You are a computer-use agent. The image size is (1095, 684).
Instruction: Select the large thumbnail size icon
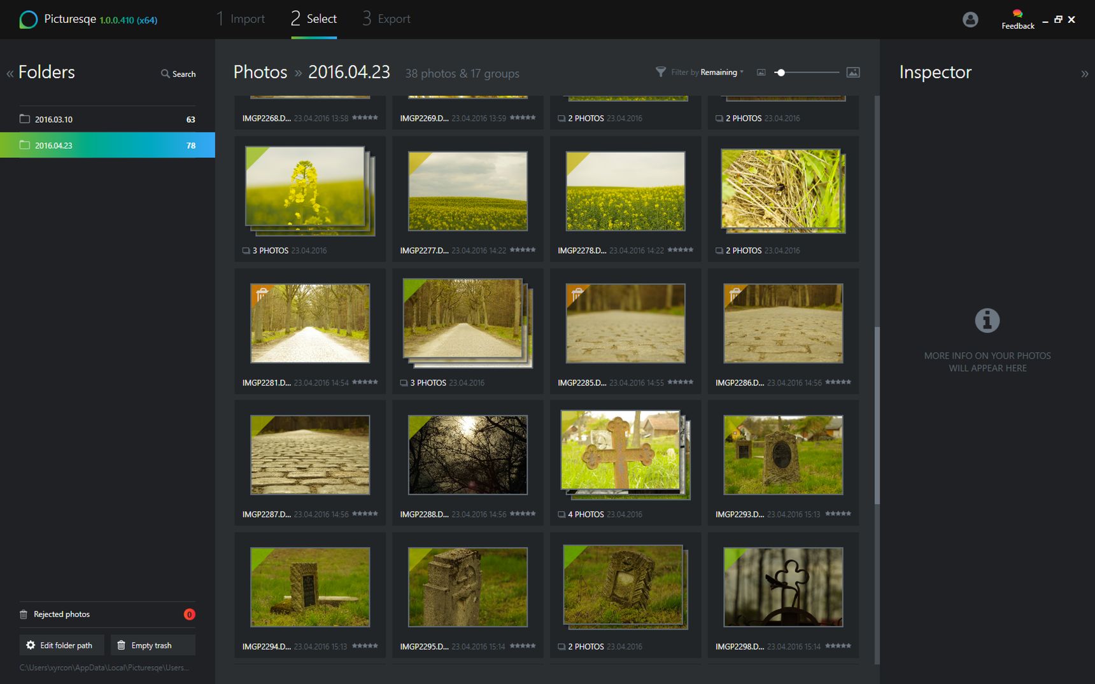pyautogui.click(x=853, y=73)
